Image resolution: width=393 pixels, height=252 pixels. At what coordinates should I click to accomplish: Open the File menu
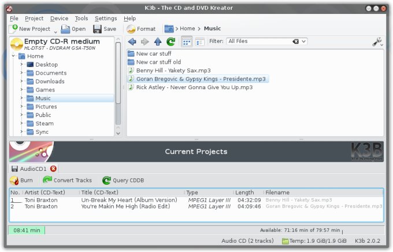[14, 19]
